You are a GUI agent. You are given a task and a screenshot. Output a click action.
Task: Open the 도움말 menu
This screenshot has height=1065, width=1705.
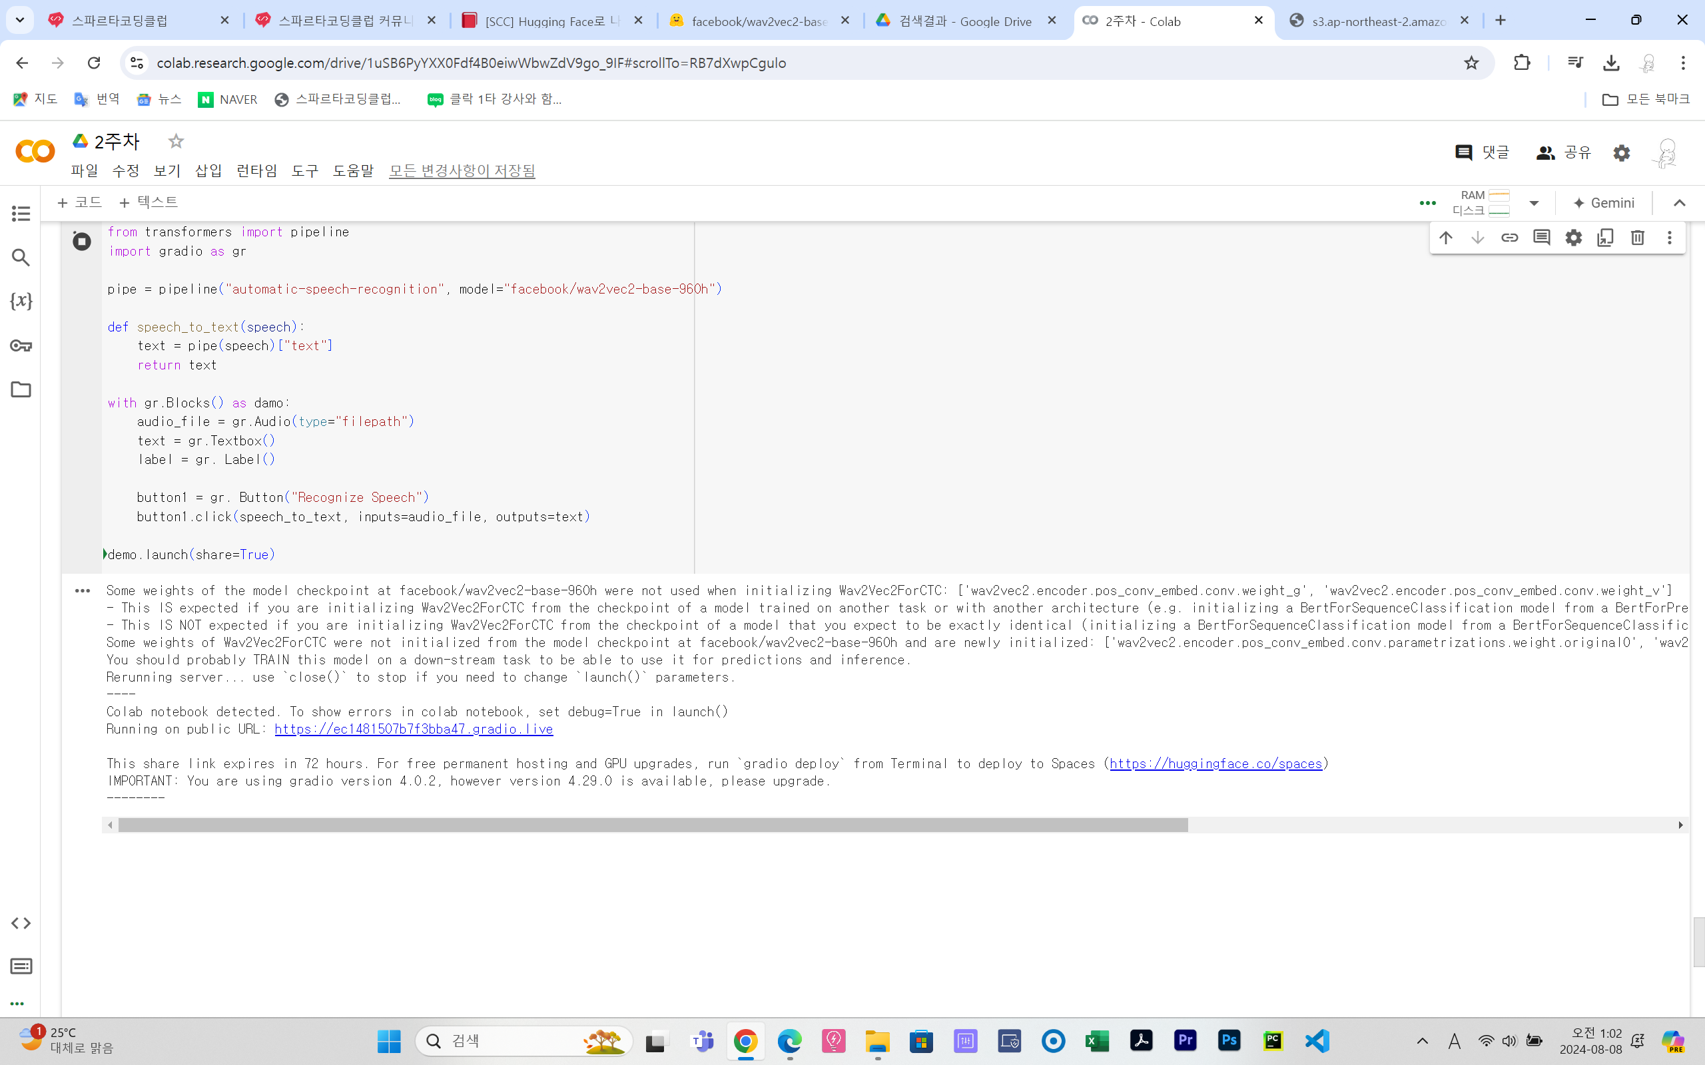[353, 170]
